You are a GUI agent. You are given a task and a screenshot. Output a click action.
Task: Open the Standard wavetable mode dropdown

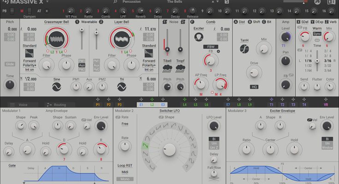[x=30, y=46]
